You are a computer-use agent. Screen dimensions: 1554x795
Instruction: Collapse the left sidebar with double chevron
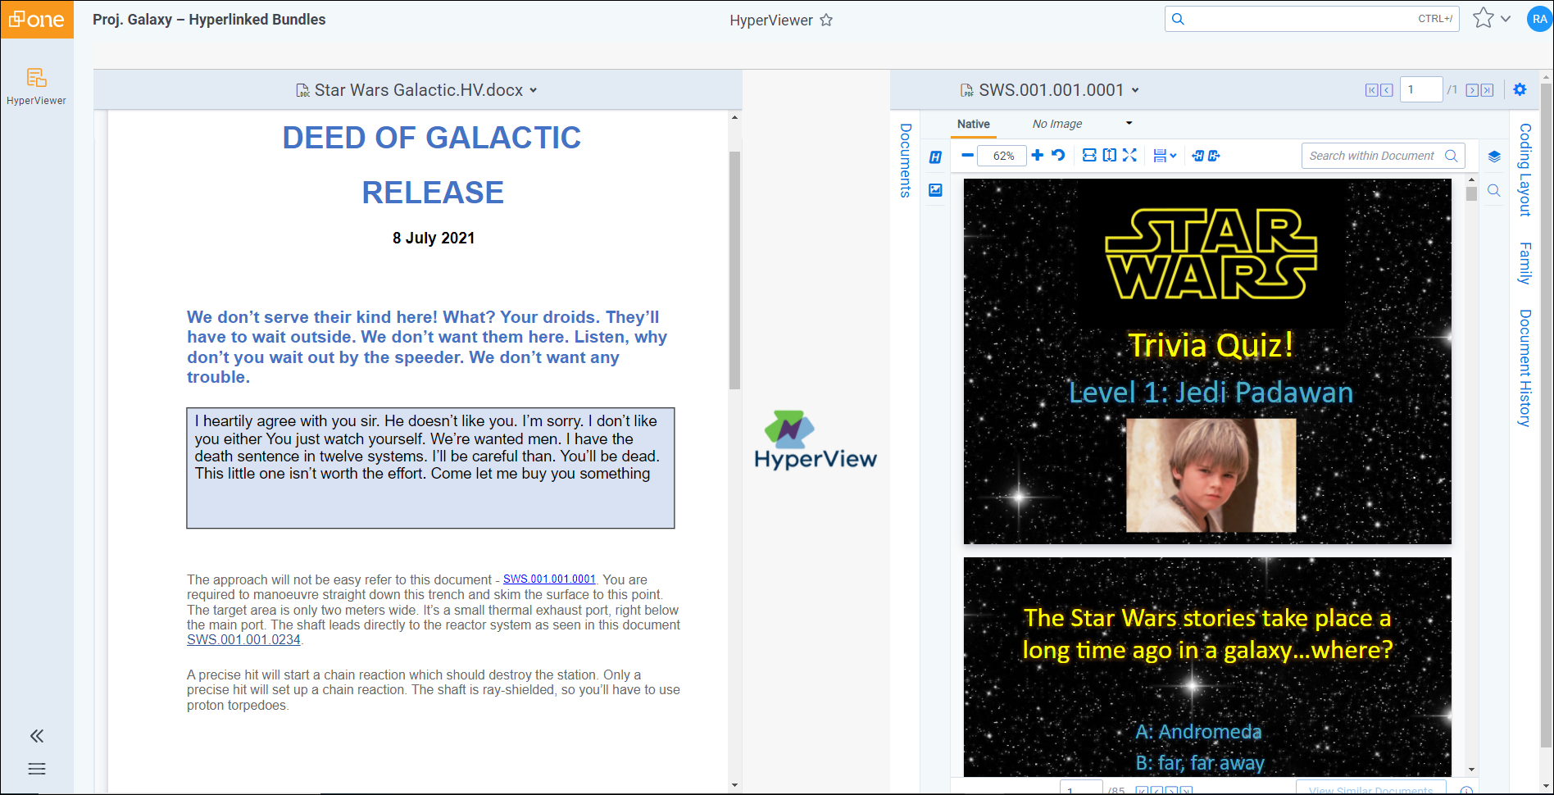[x=37, y=736]
